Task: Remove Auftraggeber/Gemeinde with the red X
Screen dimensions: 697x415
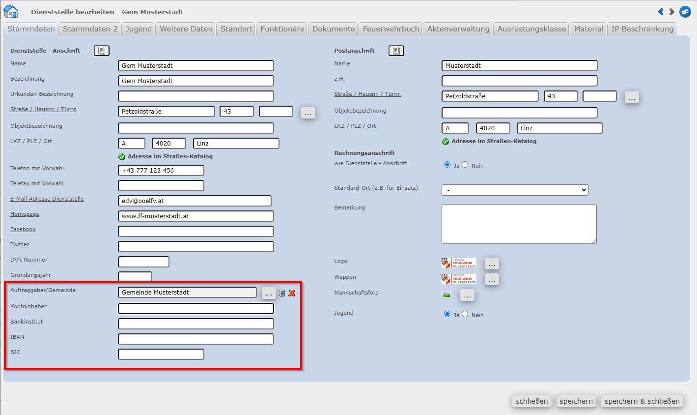Action: (x=292, y=293)
